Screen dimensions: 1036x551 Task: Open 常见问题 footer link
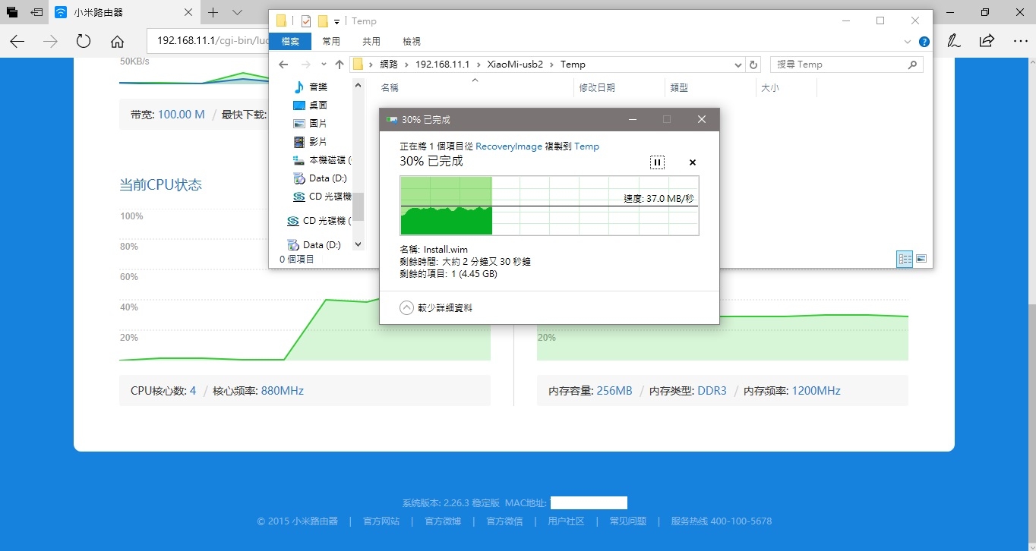(x=628, y=521)
